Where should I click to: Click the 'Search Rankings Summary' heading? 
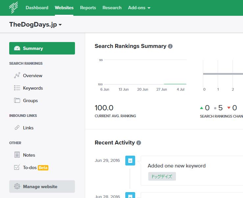[131, 46]
